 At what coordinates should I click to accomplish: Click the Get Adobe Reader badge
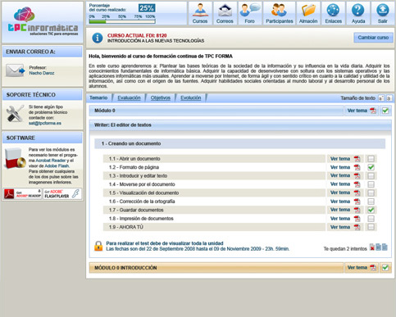point(22,193)
